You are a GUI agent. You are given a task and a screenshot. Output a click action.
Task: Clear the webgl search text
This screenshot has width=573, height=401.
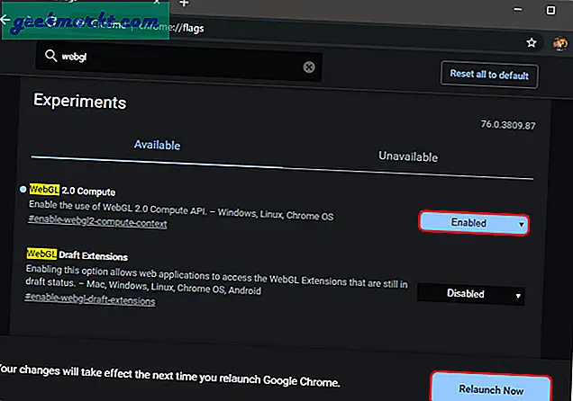(x=309, y=67)
